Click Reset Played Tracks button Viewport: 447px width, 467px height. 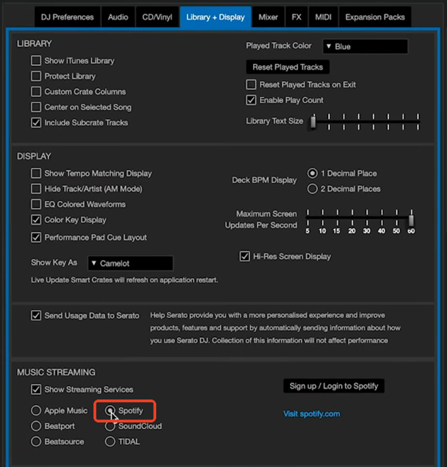(x=287, y=67)
